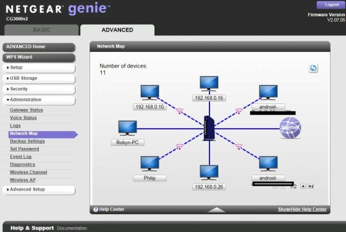This screenshot has height=232, width=346.
Task: Expand the USB Storage section
Action: point(39,78)
